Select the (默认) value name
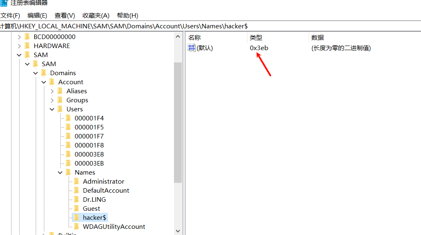This screenshot has width=421, height=235. (x=205, y=48)
